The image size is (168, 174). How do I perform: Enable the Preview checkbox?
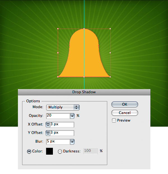(114, 120)
